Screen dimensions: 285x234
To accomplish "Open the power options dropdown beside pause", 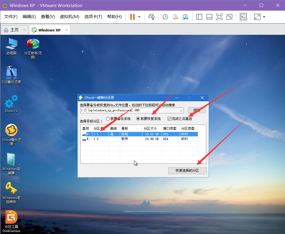I will point(139,17).
